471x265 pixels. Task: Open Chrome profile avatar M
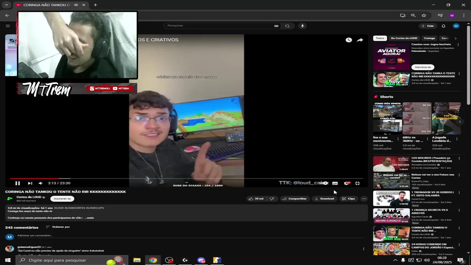click(x=452, y=15)
